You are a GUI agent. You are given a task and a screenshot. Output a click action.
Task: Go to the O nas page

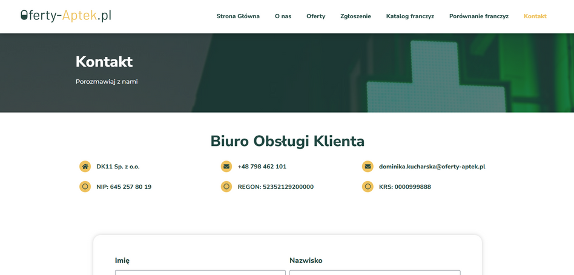(283, 16)
